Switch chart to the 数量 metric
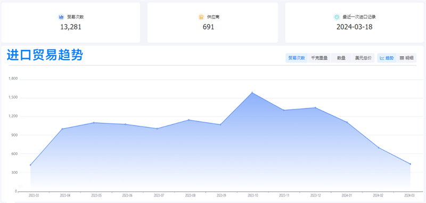The image size is (426, 203). point(341,58)
